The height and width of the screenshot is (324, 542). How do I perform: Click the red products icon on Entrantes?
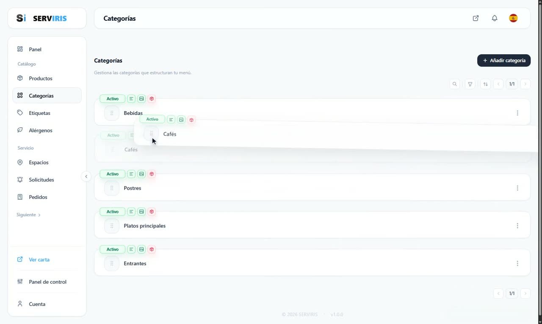tap(152, 249)
